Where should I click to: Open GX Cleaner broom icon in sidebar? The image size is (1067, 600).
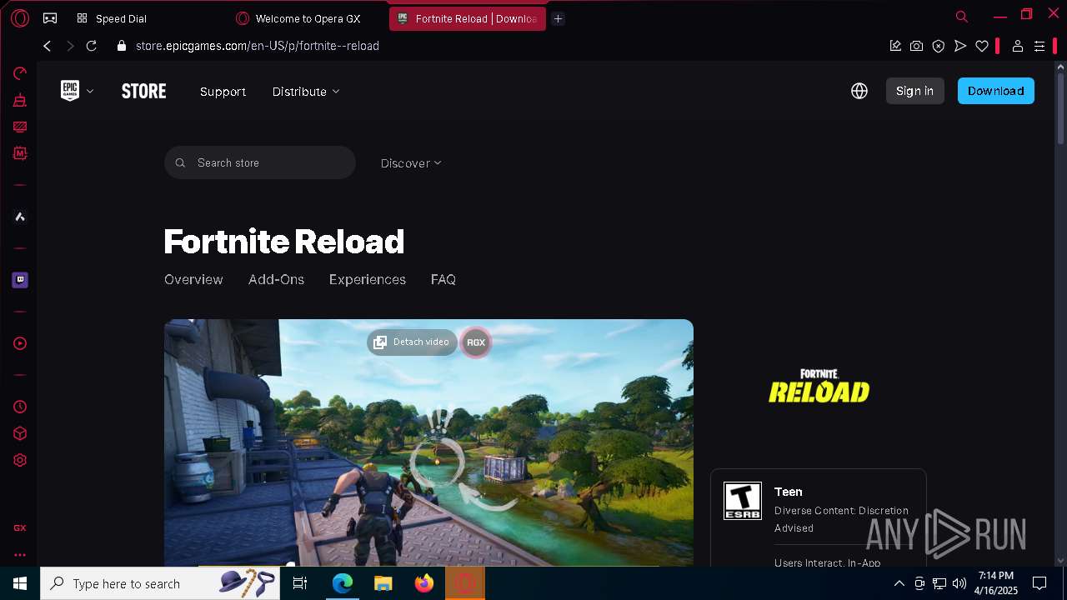pyautogui.click(x=20, y=100)
